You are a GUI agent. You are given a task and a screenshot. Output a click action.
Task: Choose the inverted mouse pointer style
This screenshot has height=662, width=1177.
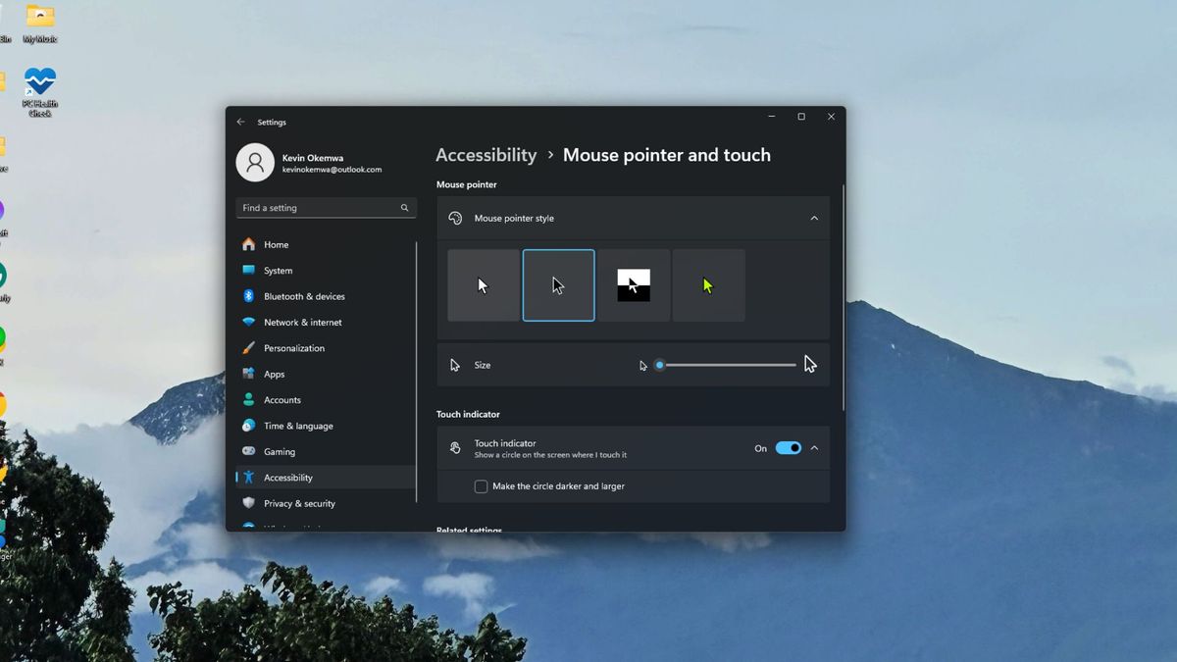tap(634, 284)
